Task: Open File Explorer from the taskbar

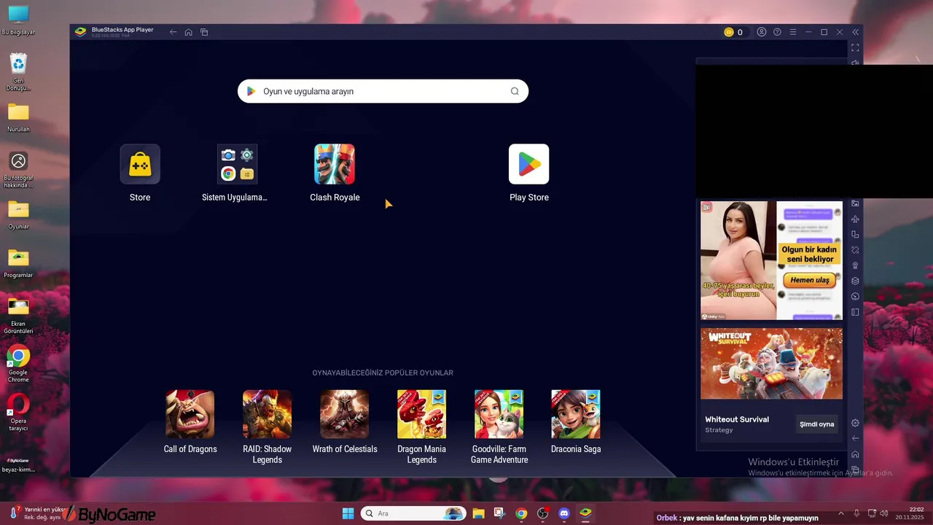Action: (x=478, y=513)
